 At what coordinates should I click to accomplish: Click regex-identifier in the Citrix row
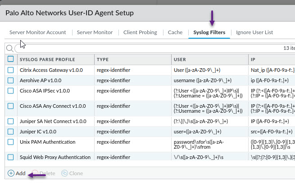(x=113, y=70)
